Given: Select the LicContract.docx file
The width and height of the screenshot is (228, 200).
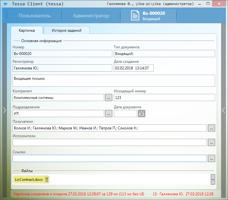Looking at the screenshot, I should pos(29,180).
